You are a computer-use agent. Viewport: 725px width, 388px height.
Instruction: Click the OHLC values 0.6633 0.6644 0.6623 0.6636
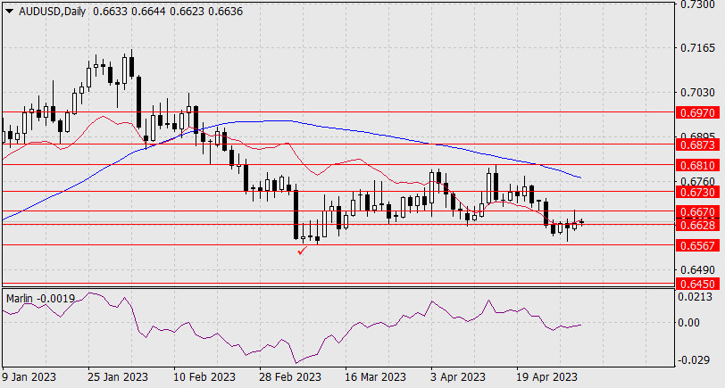(x=168, y=12)
